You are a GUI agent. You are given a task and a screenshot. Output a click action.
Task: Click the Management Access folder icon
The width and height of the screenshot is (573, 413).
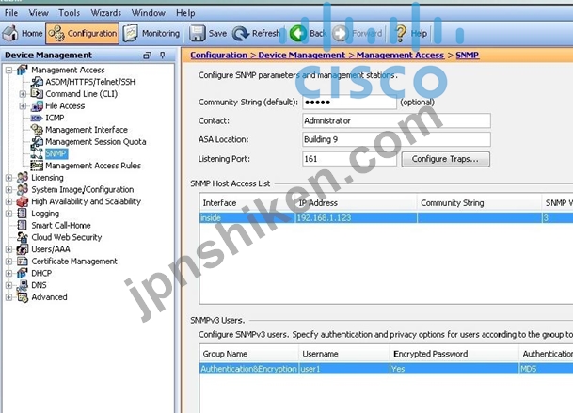(23, 70)
